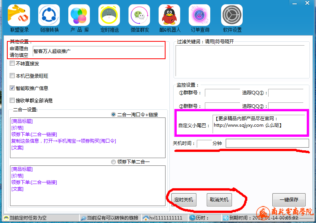
Task: Click the 自定义小尾巴 text box
Action: click(x=259, y=124)
